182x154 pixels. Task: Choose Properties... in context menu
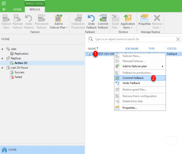click(x=140, y=108)
